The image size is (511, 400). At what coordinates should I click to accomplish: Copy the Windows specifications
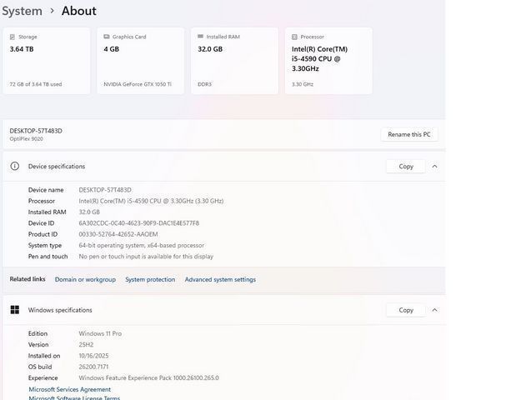[406, 310]
